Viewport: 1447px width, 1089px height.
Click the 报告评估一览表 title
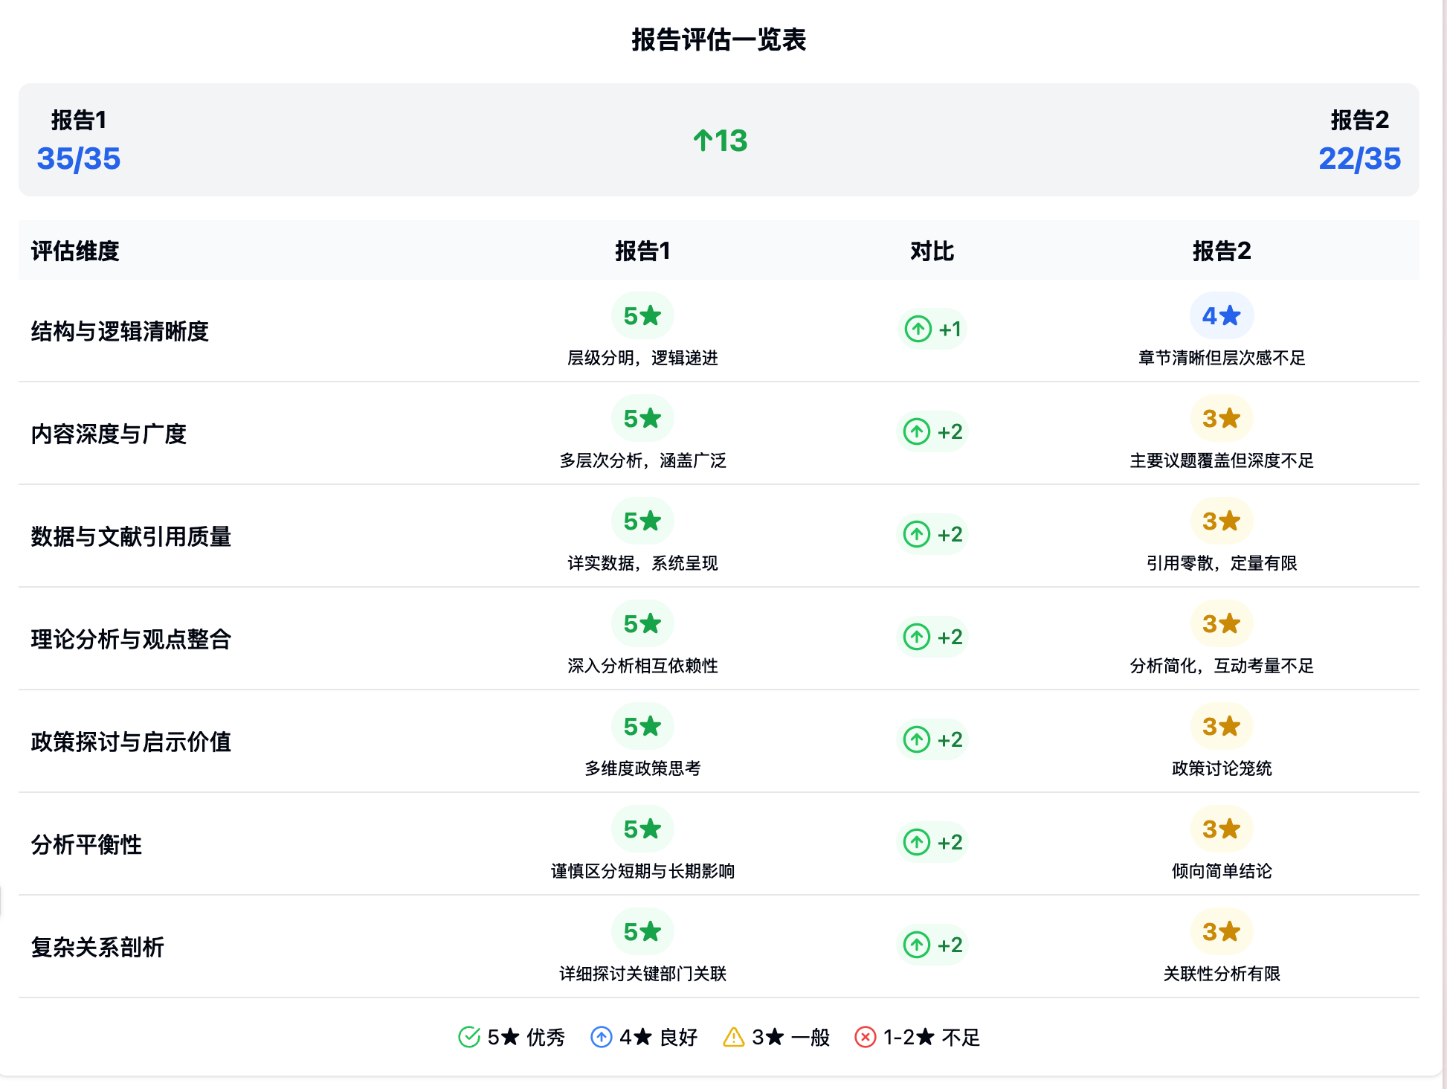(x=718, y=39)
